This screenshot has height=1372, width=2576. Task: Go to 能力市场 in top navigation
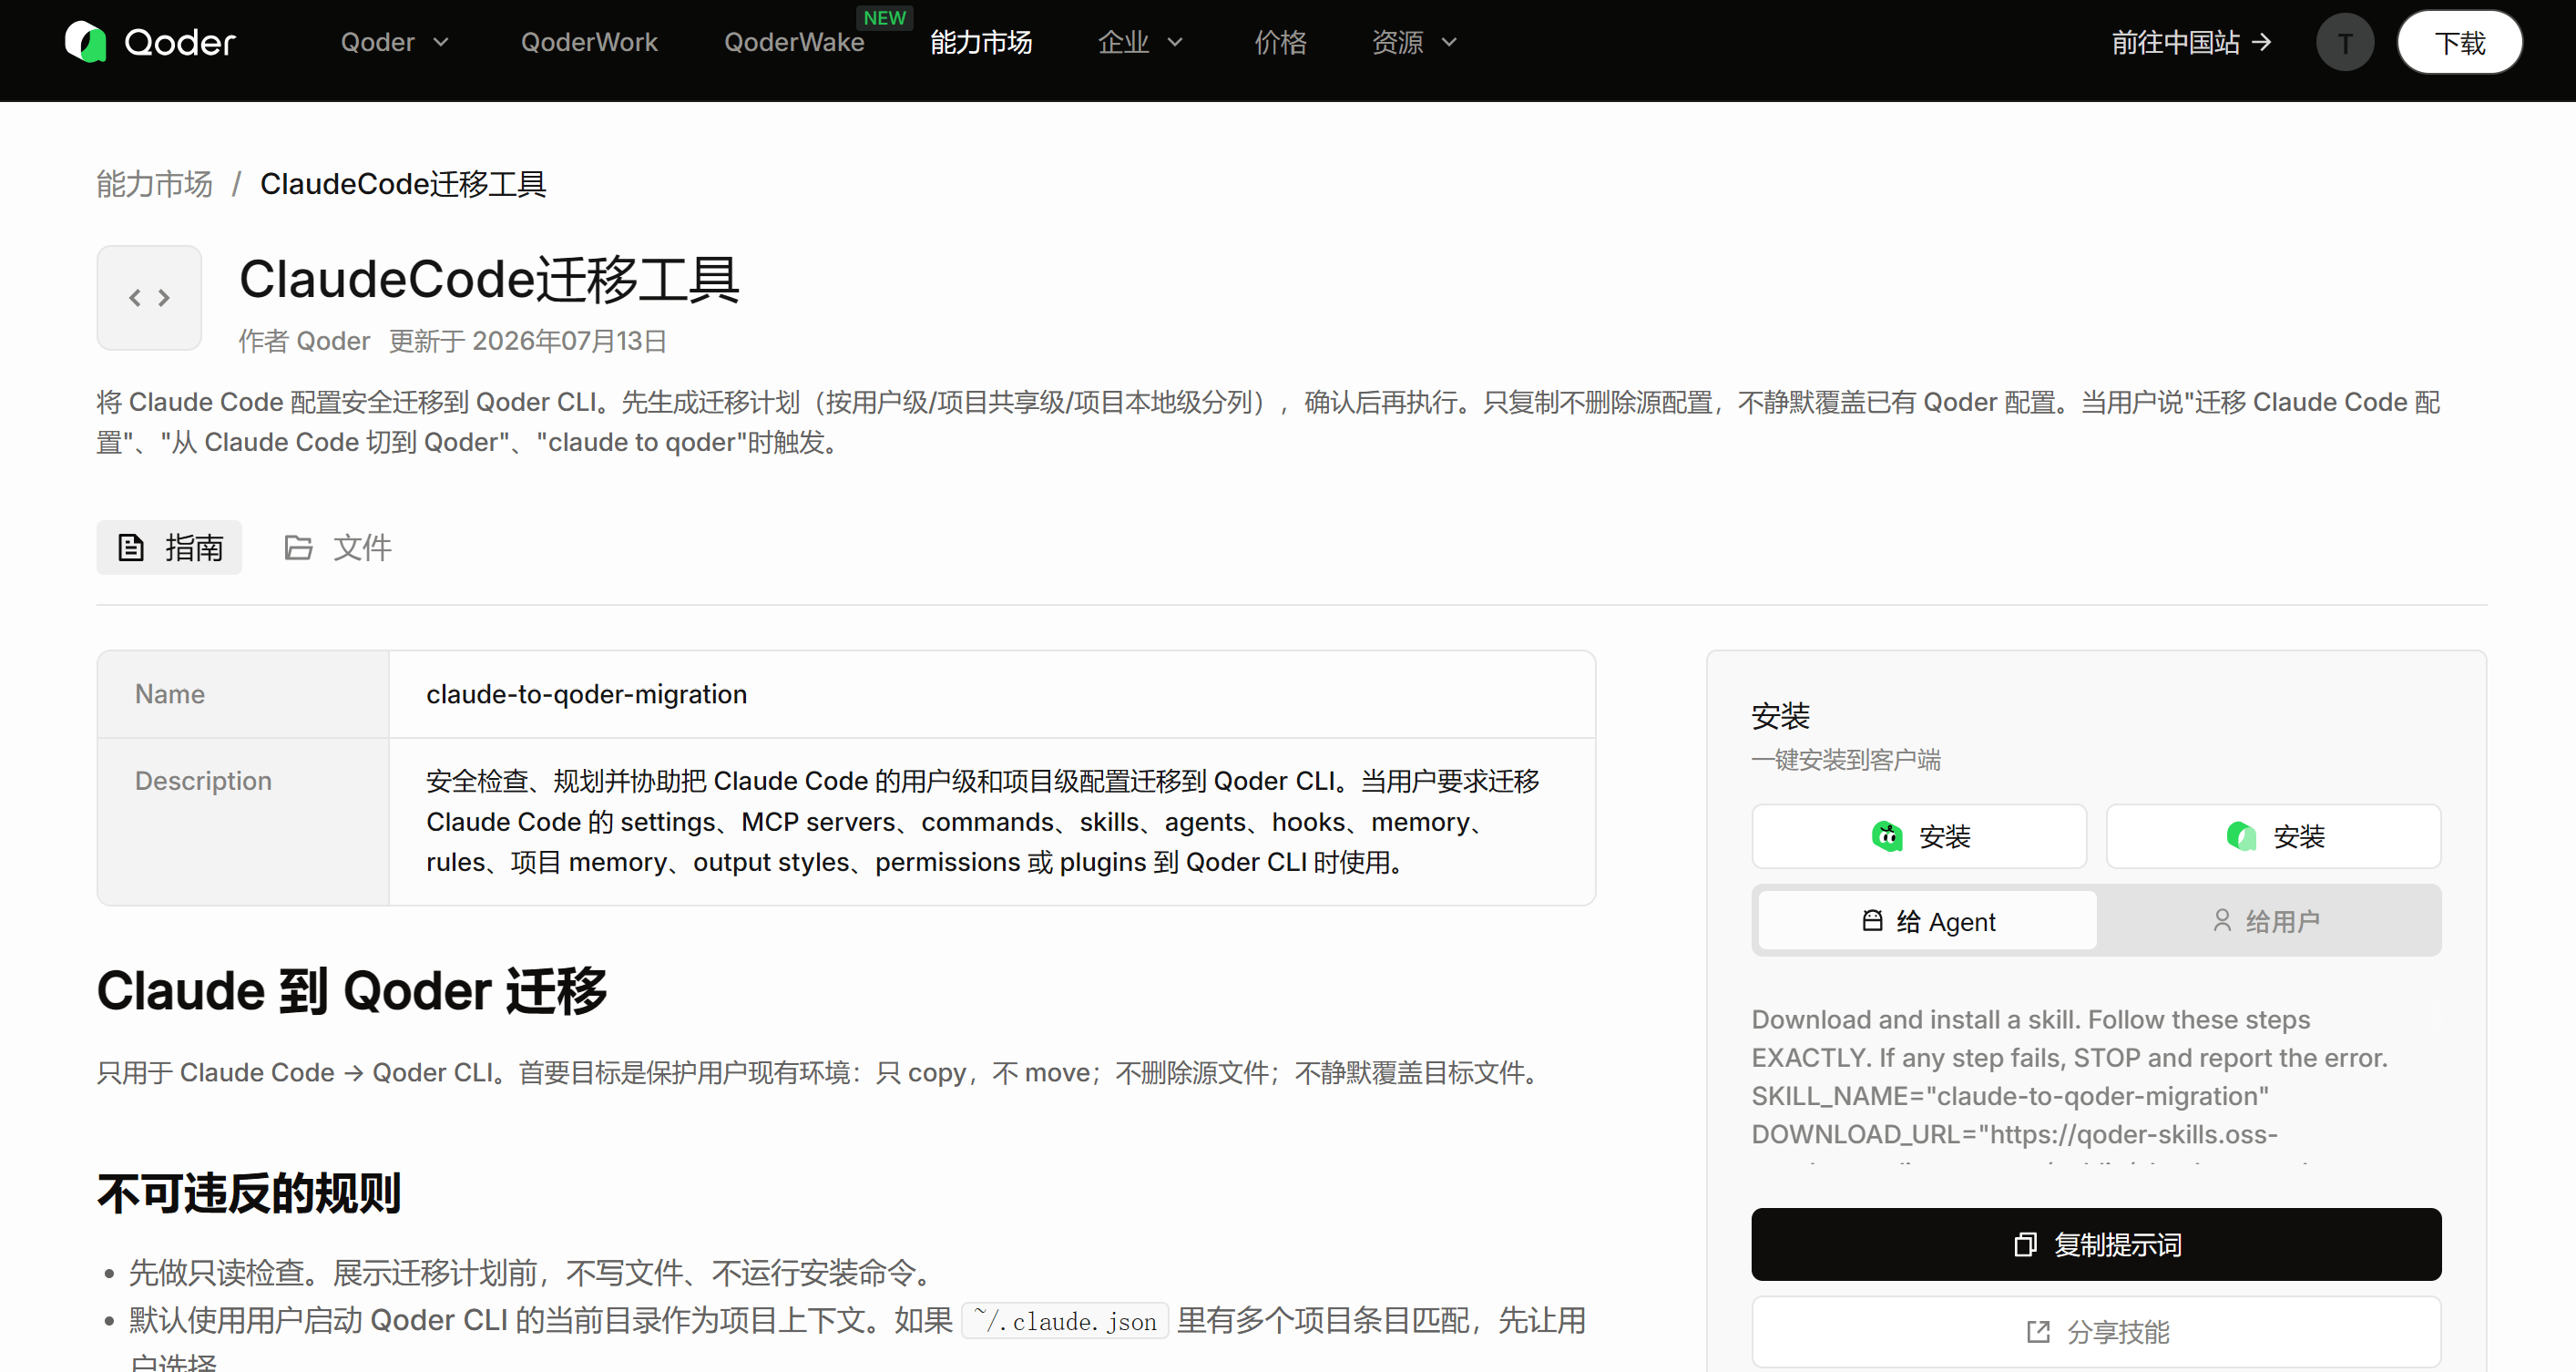tap(981, 42)
